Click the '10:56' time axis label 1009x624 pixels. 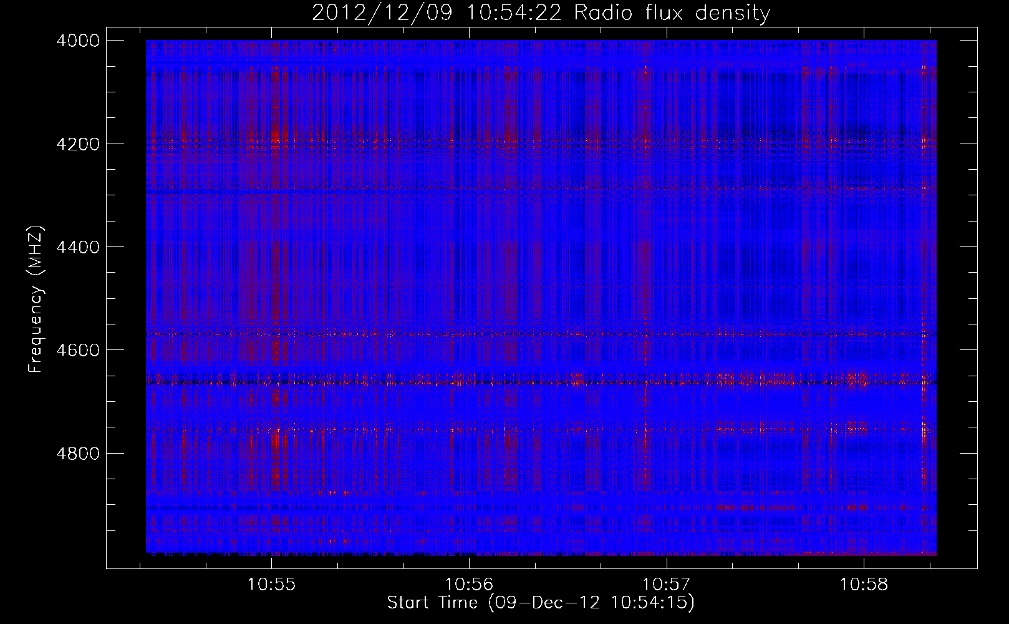pos(468,585)
